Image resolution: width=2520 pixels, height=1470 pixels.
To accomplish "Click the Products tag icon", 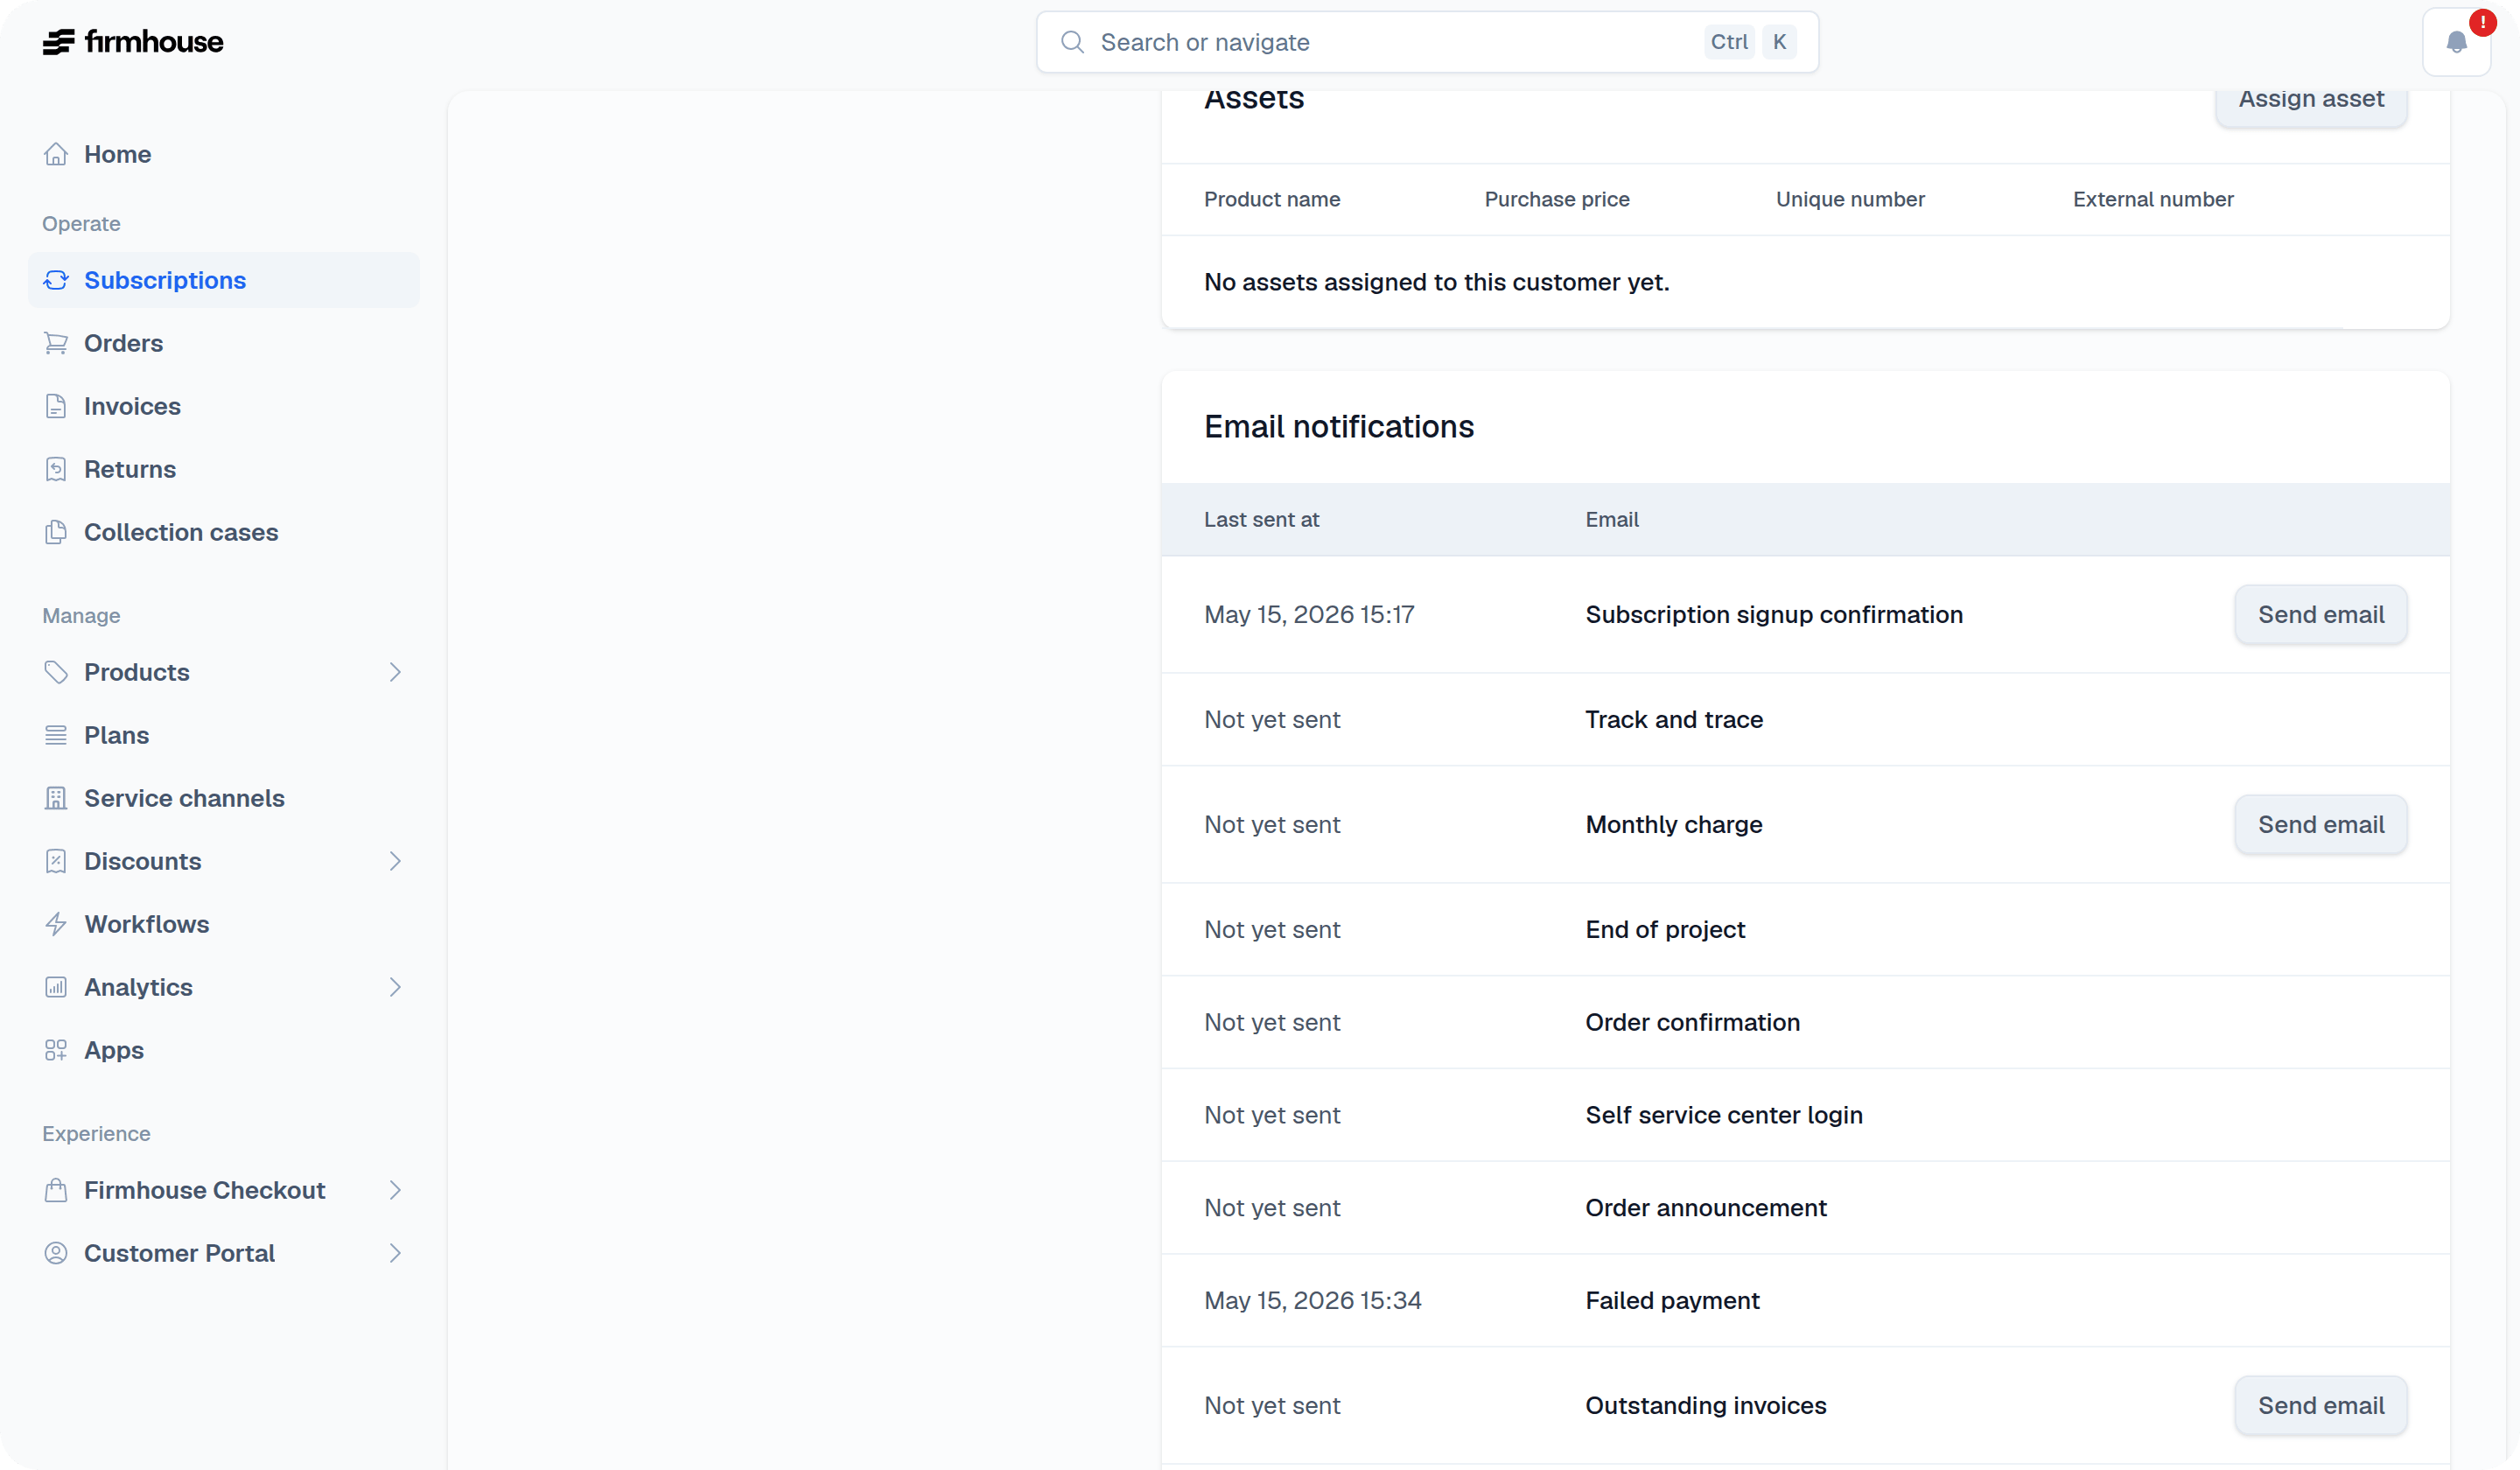I will click(x=56, y=672).
